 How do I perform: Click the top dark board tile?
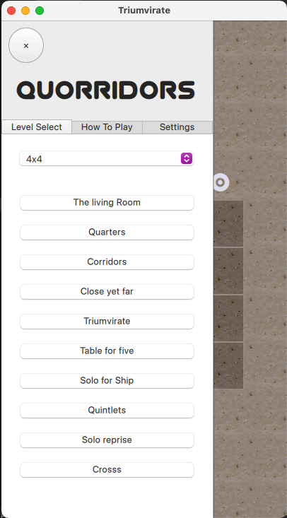point(228,223)
